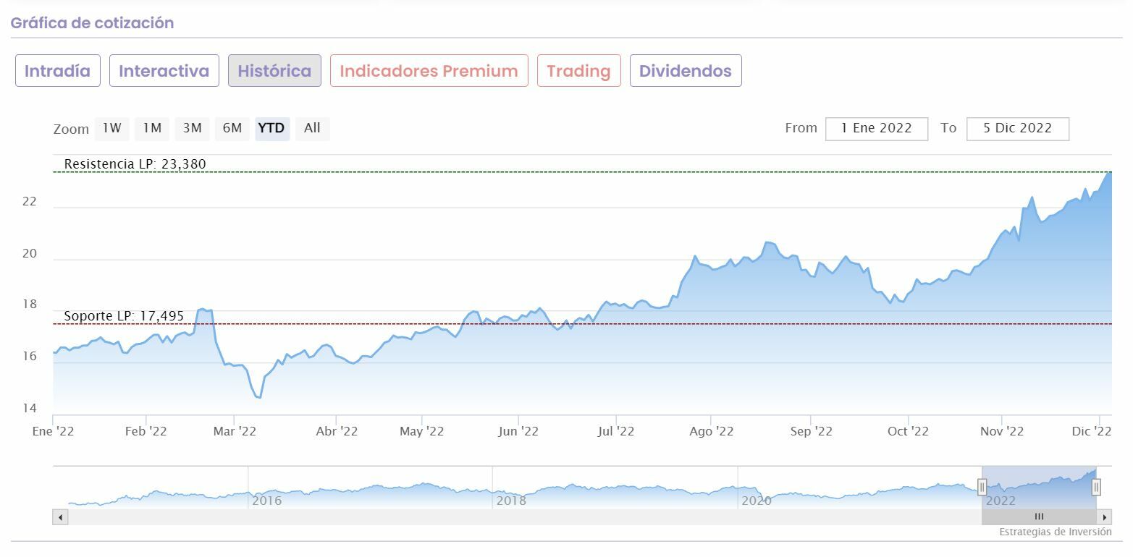This screenshot has width=1133, height=557.
Task: Click the left range handle in navigator
Action: pyautogui.click(x=982, y=487)
